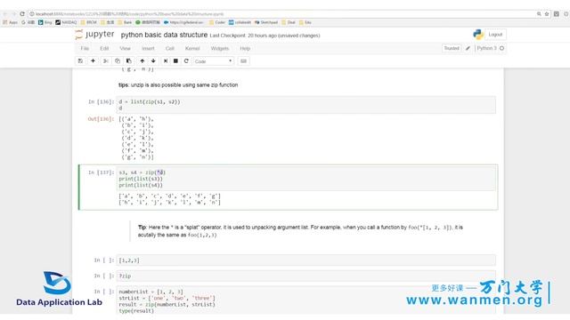The height and width of the screenshot is (320, 570).
Task: Open the Widgets menu
Action: 220,48
